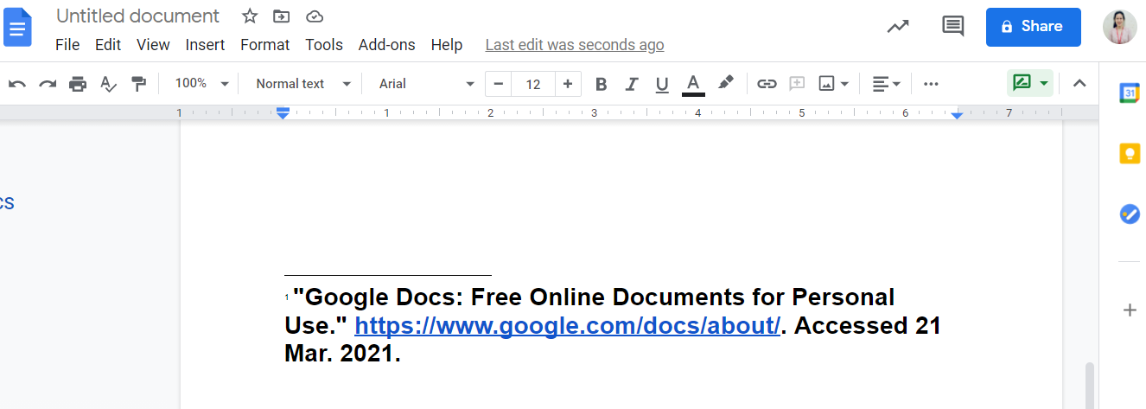Increase font size with plus button
Image resolution: width=1146 pixels, height=409 pixels.
[x=568, y=84]
